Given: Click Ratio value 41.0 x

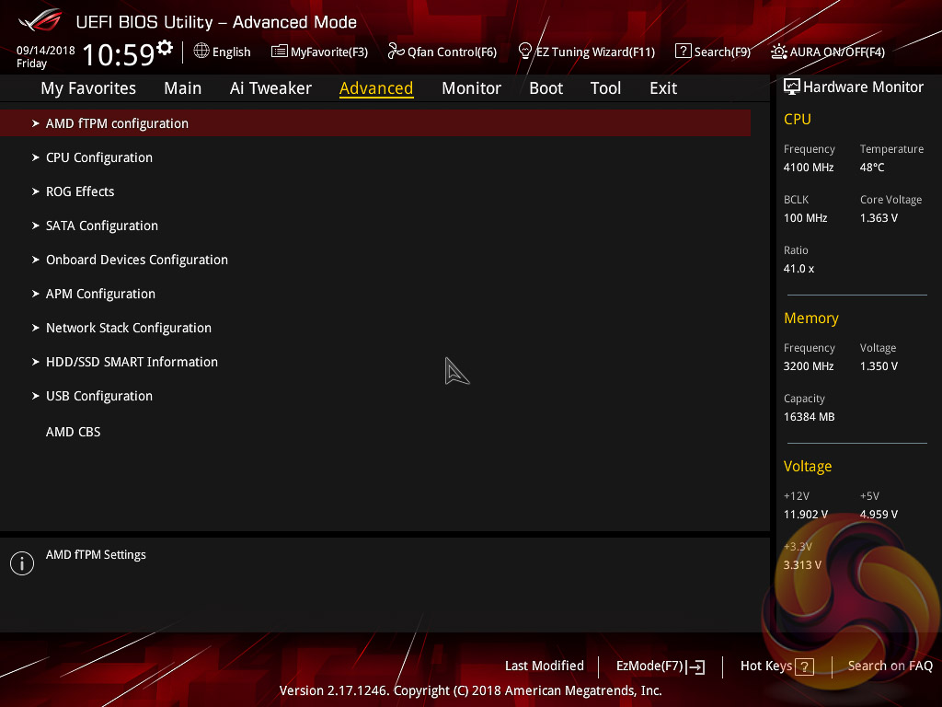Looking at the screenshot, I should coord(799,269).
